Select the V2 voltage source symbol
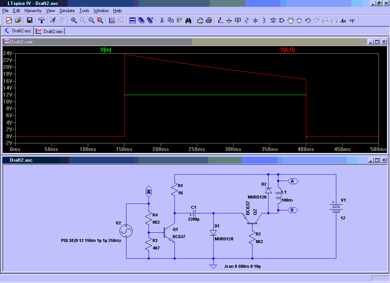This screenshot has height=283, width=390. pyautogui.click(x=126, y=231)
